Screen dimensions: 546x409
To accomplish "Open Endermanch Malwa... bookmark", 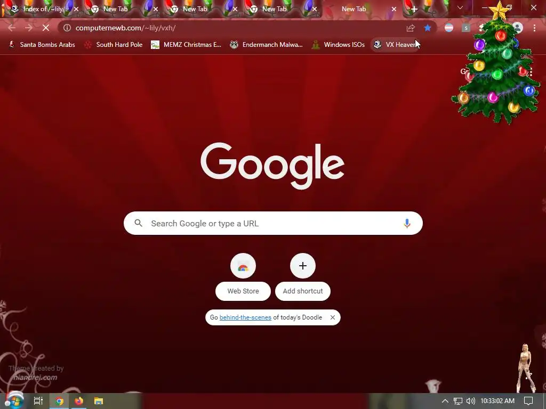I will (267, 45).
